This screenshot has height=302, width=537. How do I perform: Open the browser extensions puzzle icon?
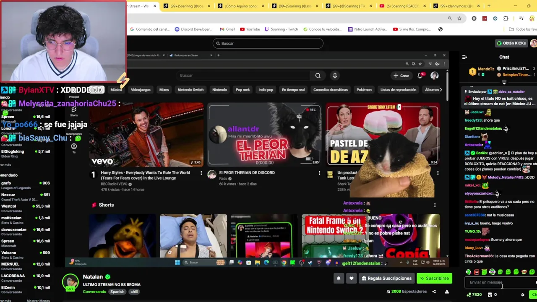pos(506,18)
